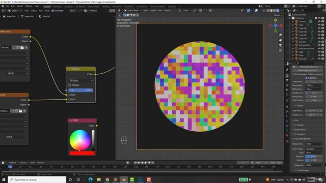This screenshot has width=326, height=183.
Task: Toggle the viewport overlays icon
Action: [x=256, y=11]
